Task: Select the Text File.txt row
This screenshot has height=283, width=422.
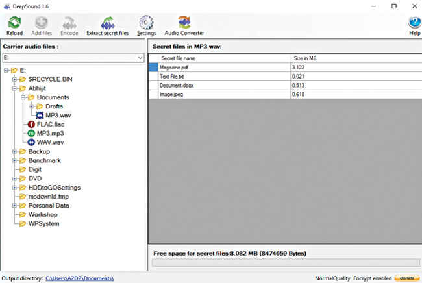Action: [285, 77]
